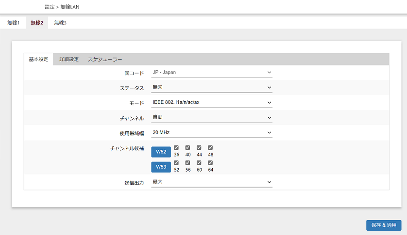Expand the チャンネル 自動 dropdown
Image resolution: width=407 pixels, height=235 pixels.
pos(212,117)
